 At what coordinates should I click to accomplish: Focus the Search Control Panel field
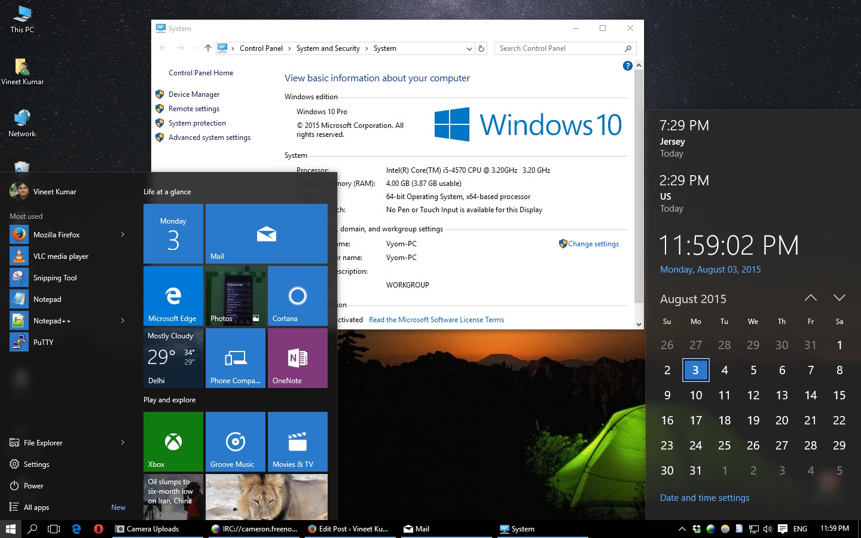click(565, 48)
